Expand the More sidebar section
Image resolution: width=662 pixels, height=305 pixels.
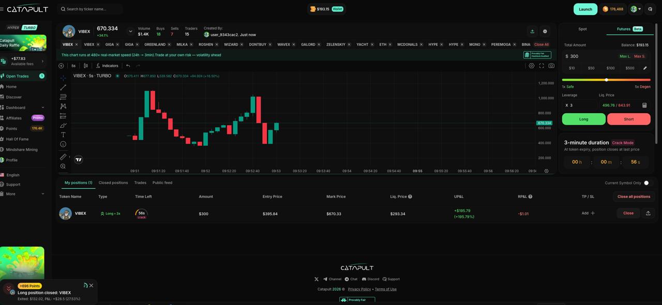(x=42, y=194)
